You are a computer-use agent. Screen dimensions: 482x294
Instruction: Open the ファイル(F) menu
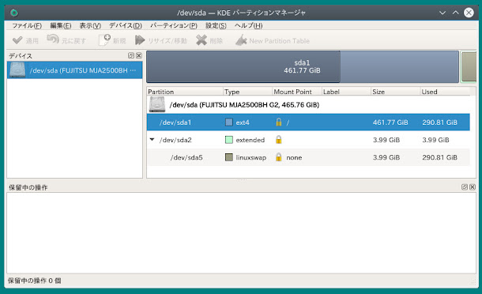pyautogui.click(x=27, y=25)
